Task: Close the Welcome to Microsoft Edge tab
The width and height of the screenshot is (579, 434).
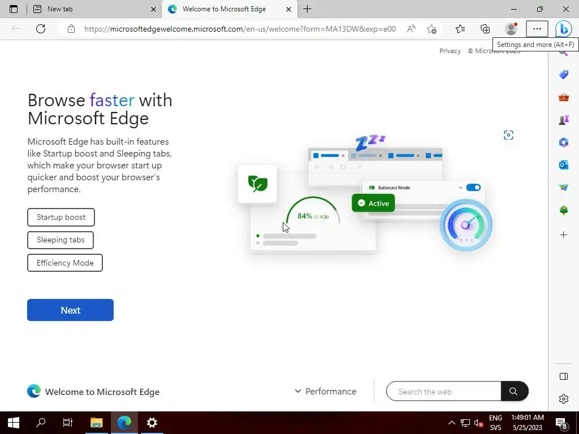Action: 289,9
